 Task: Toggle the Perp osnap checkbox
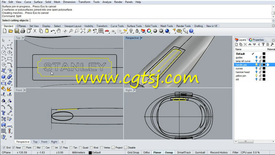[x=61, y=148]
